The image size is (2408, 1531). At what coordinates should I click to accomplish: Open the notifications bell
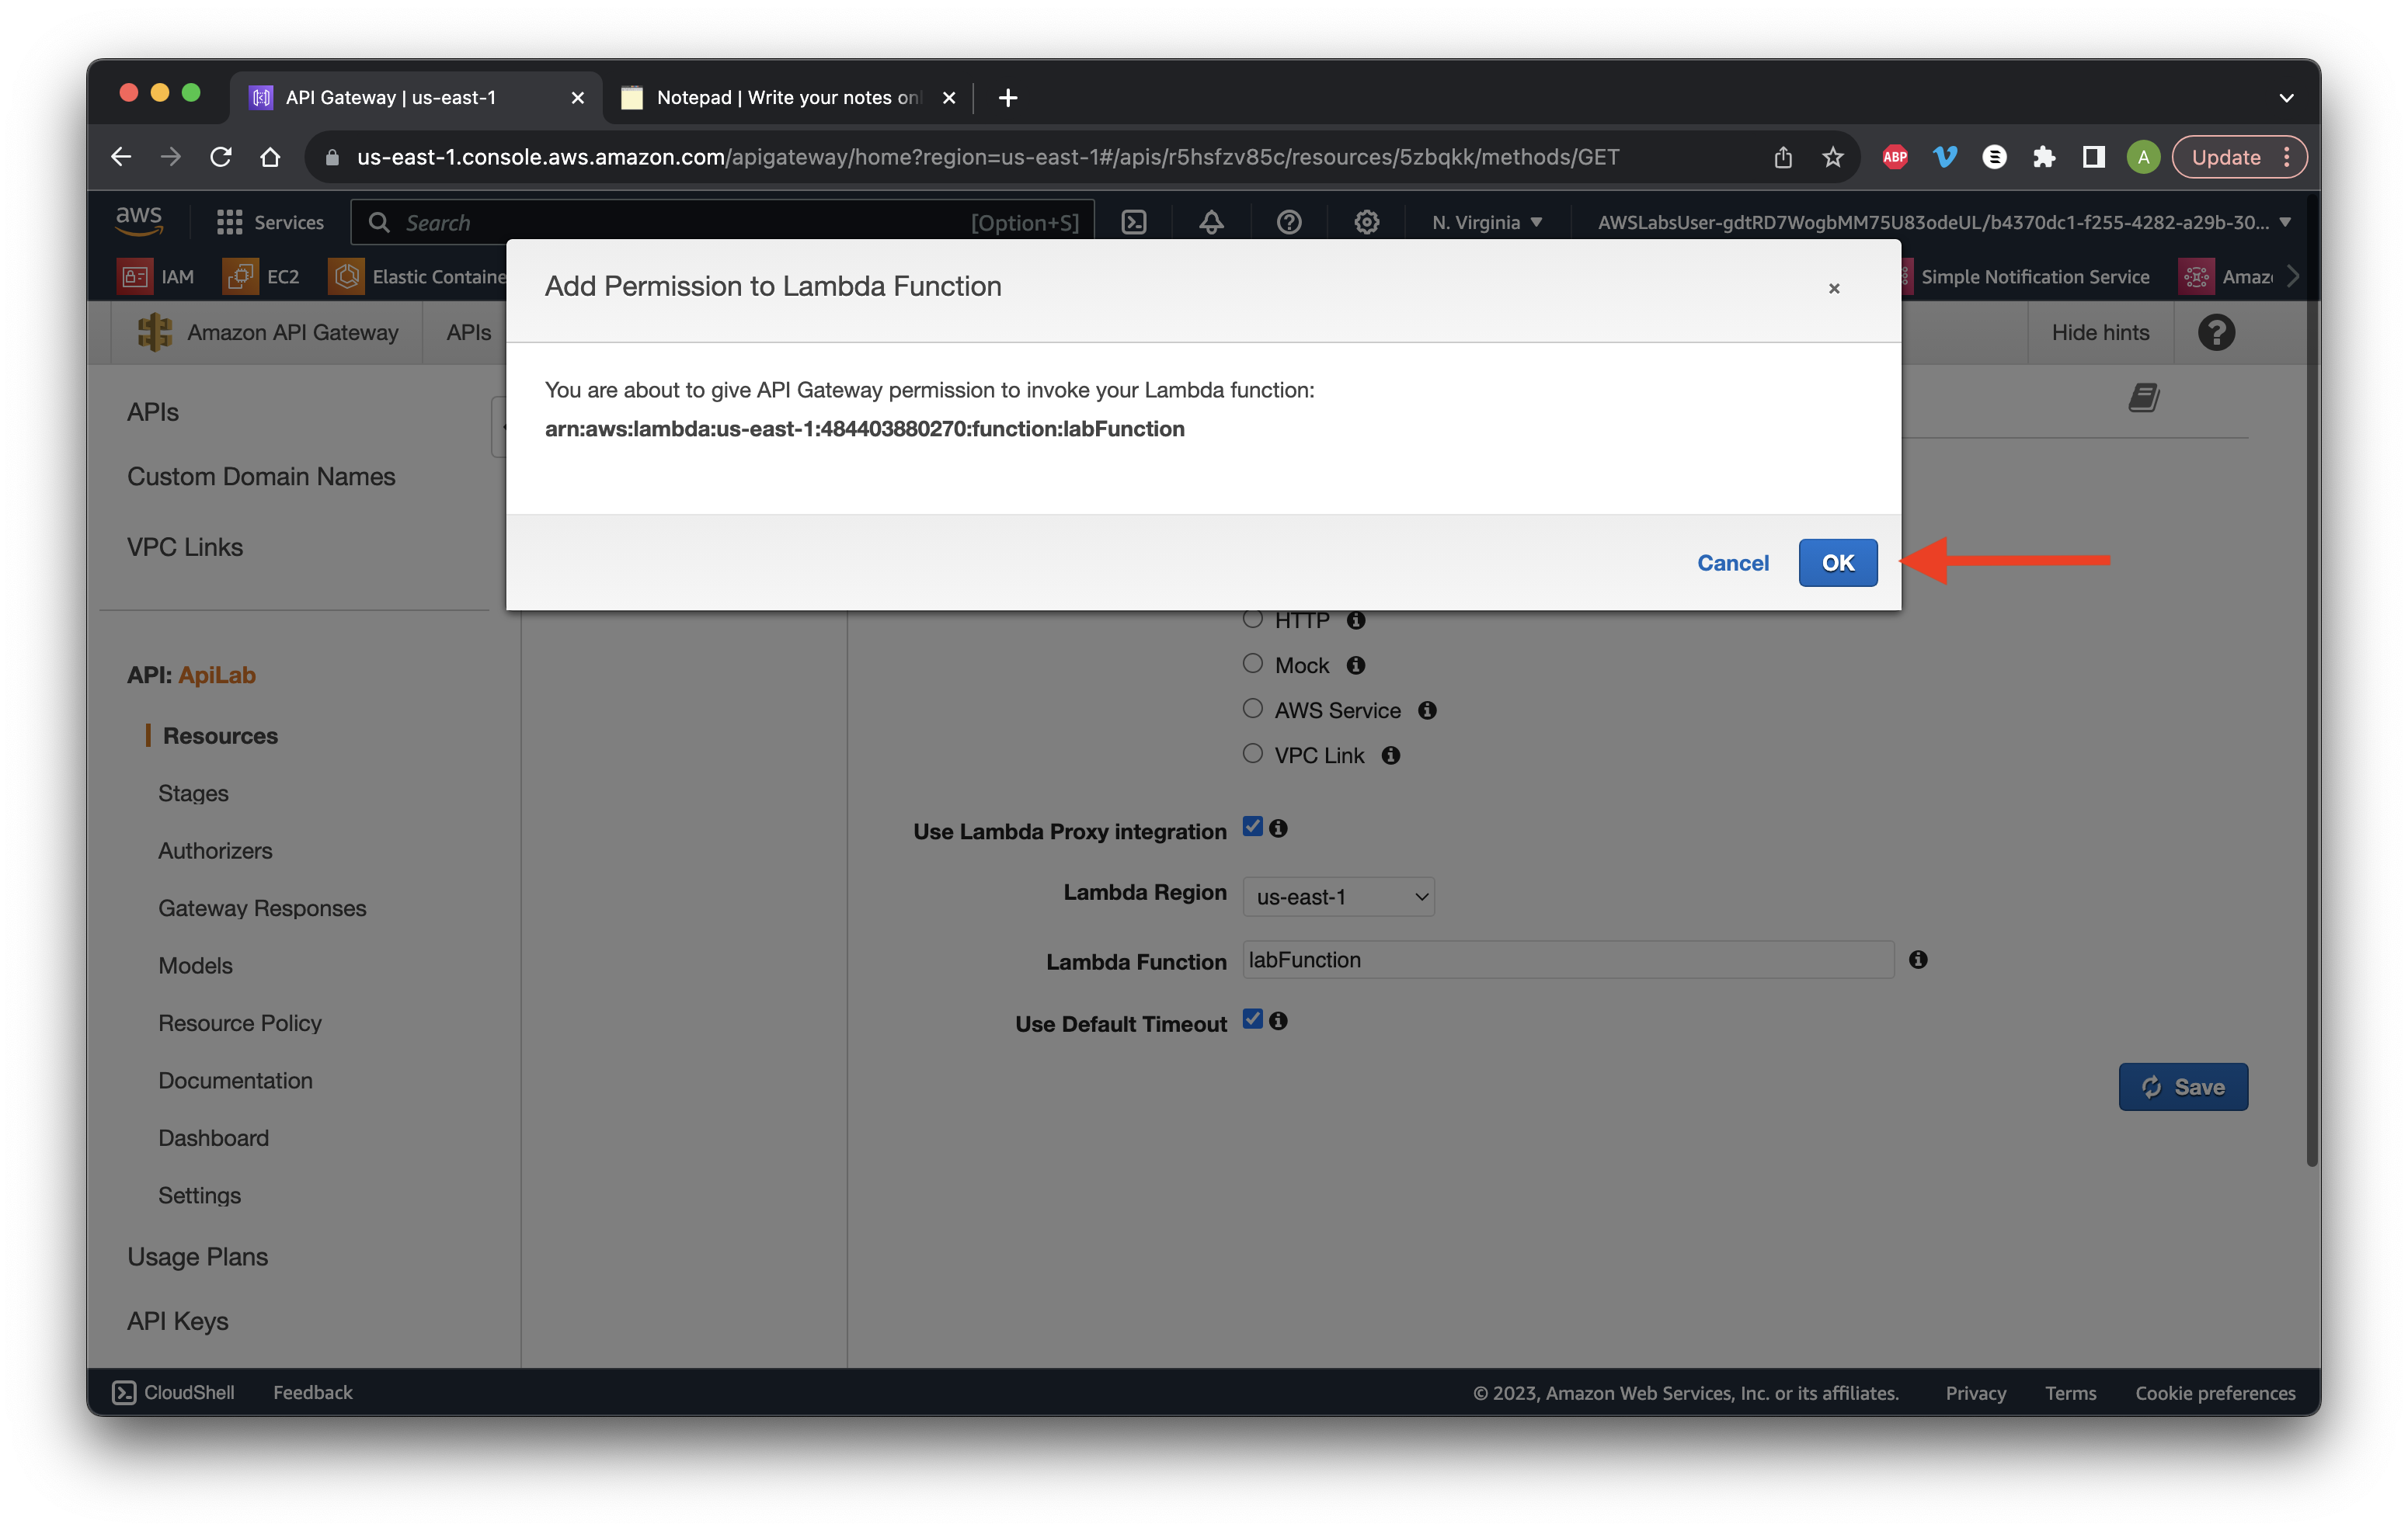point(1211,222)
